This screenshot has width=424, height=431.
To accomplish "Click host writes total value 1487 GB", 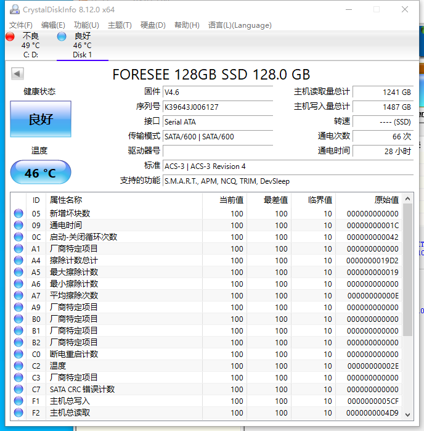I will [x=383, y=107].
